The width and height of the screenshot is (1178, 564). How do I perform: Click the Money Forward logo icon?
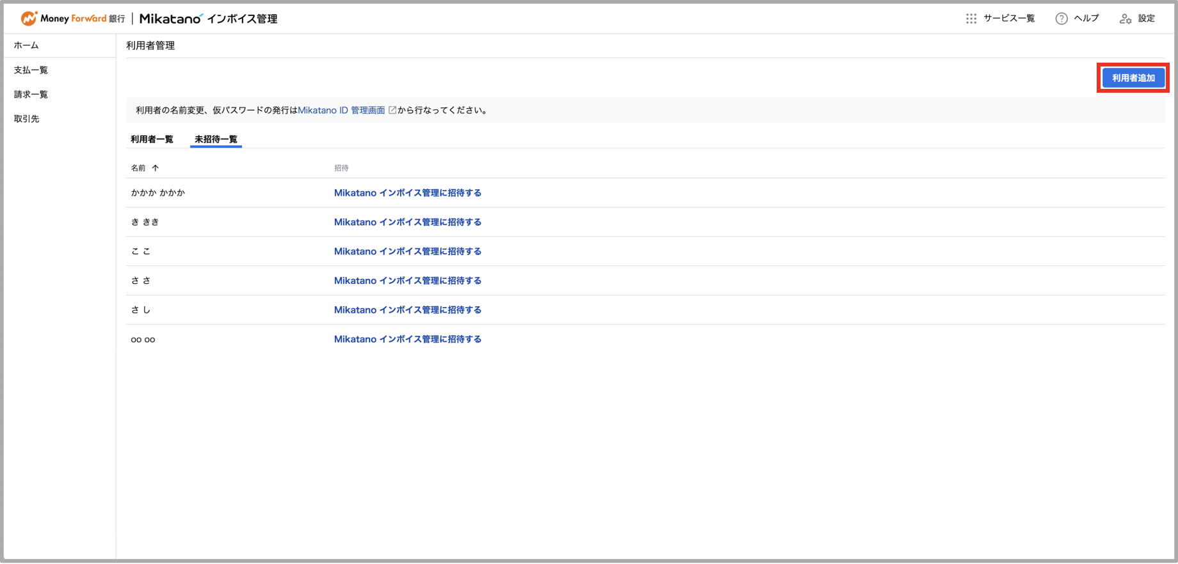tap(29, 19)
